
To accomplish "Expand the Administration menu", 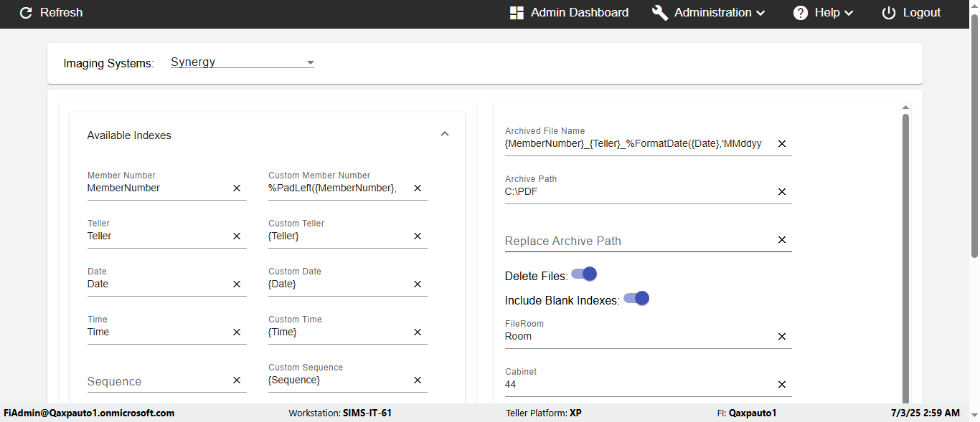I will 709,13.
